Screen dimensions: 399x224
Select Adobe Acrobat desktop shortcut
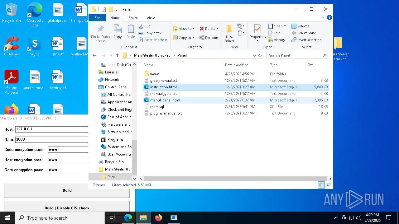tap(11, 82)
